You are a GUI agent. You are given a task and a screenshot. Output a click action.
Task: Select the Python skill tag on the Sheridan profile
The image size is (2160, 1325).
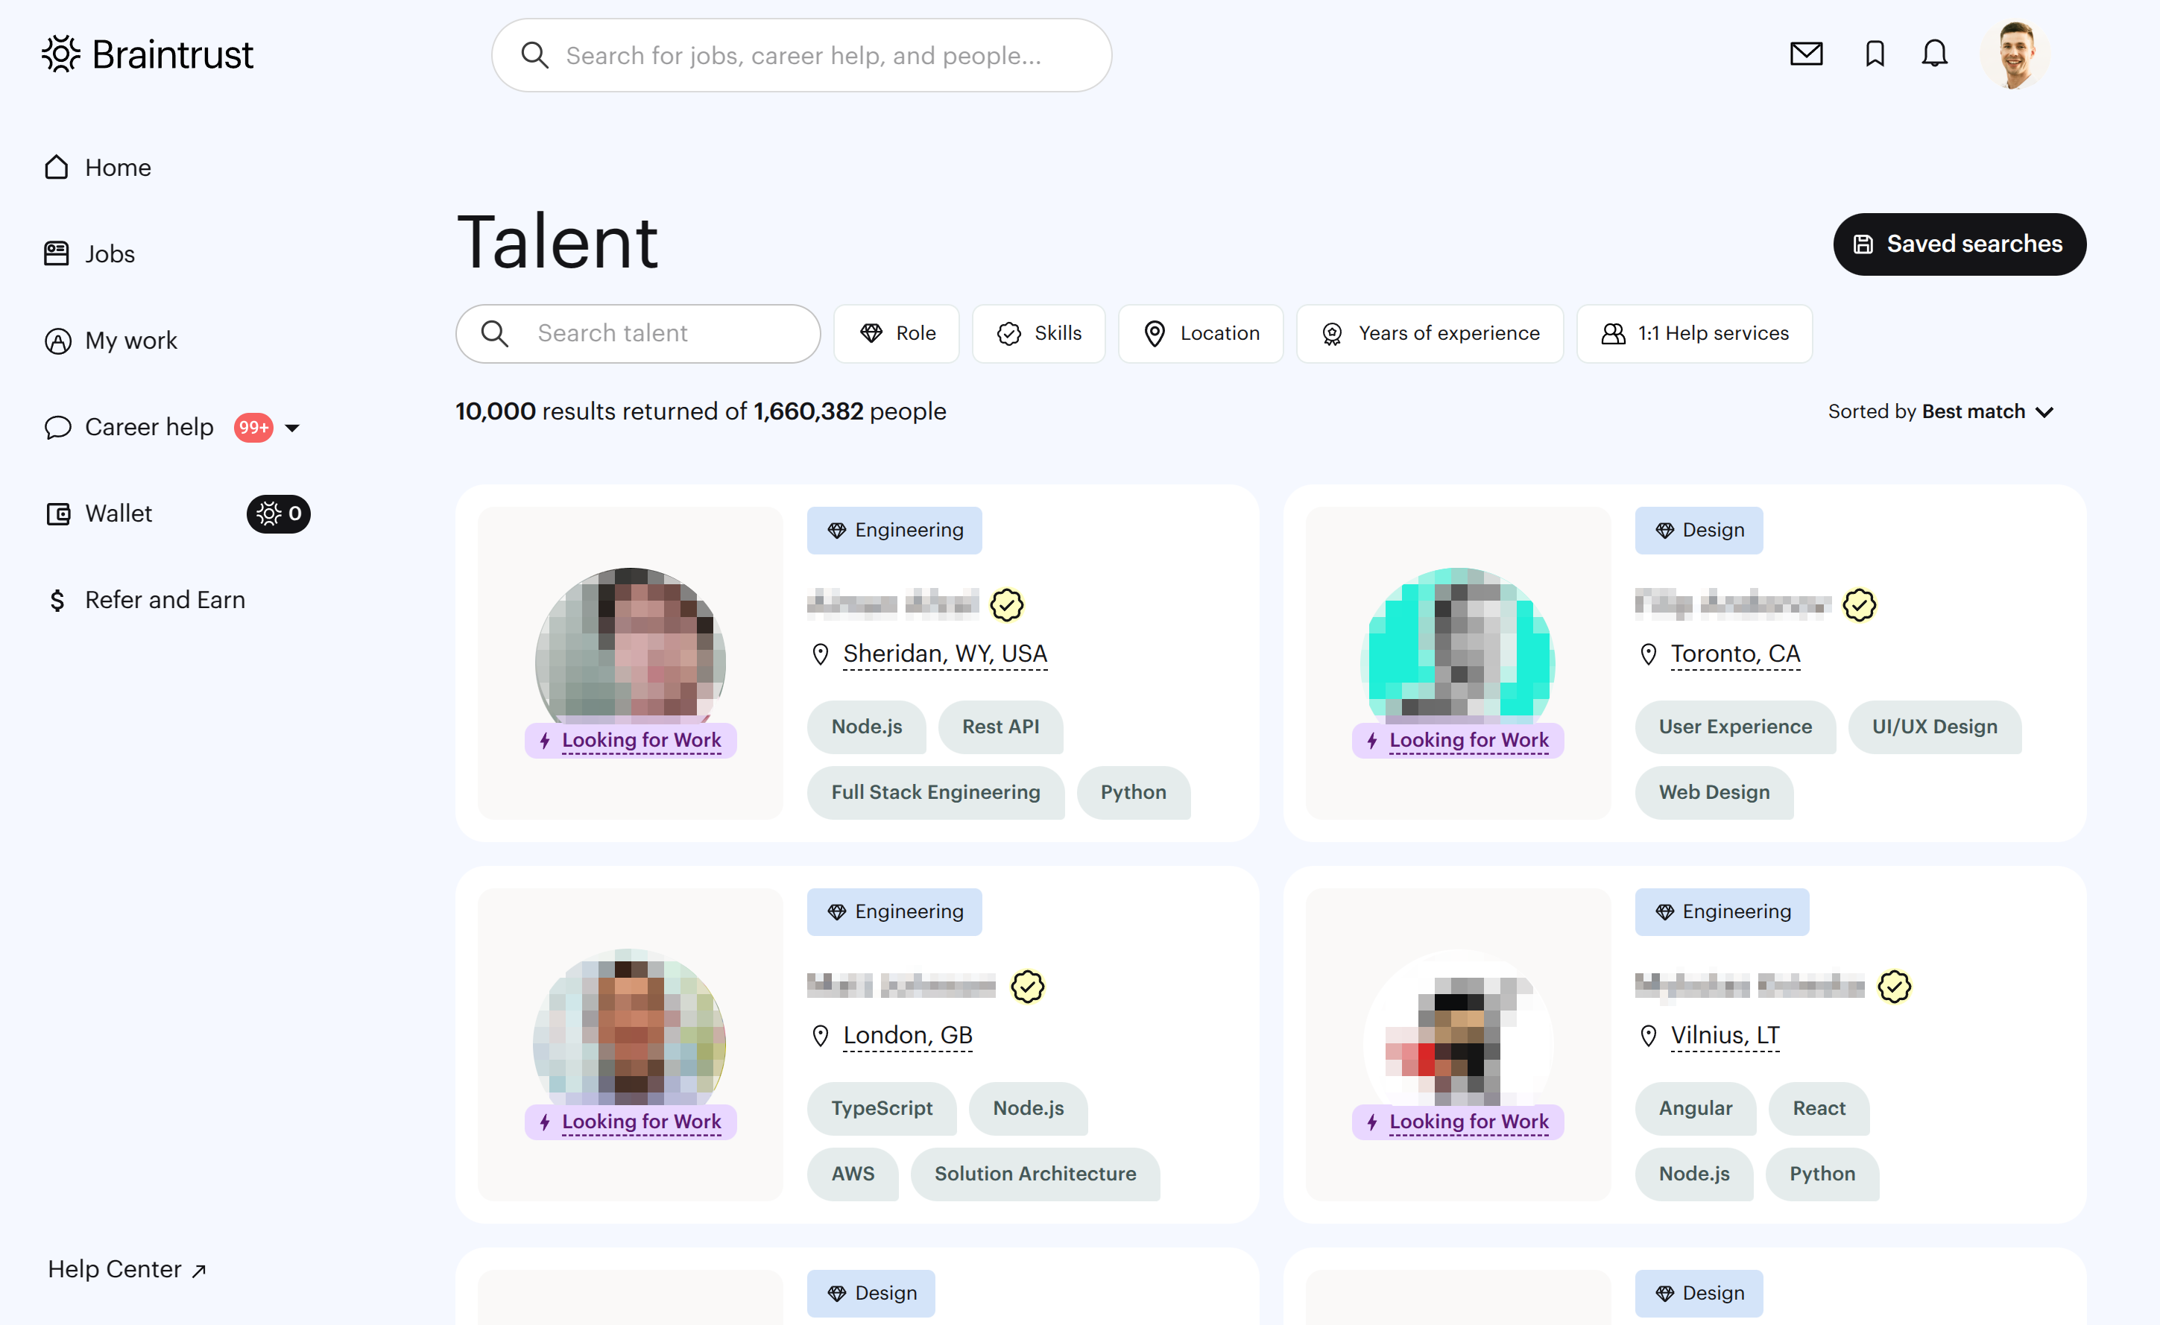(x=1134, y=792)
